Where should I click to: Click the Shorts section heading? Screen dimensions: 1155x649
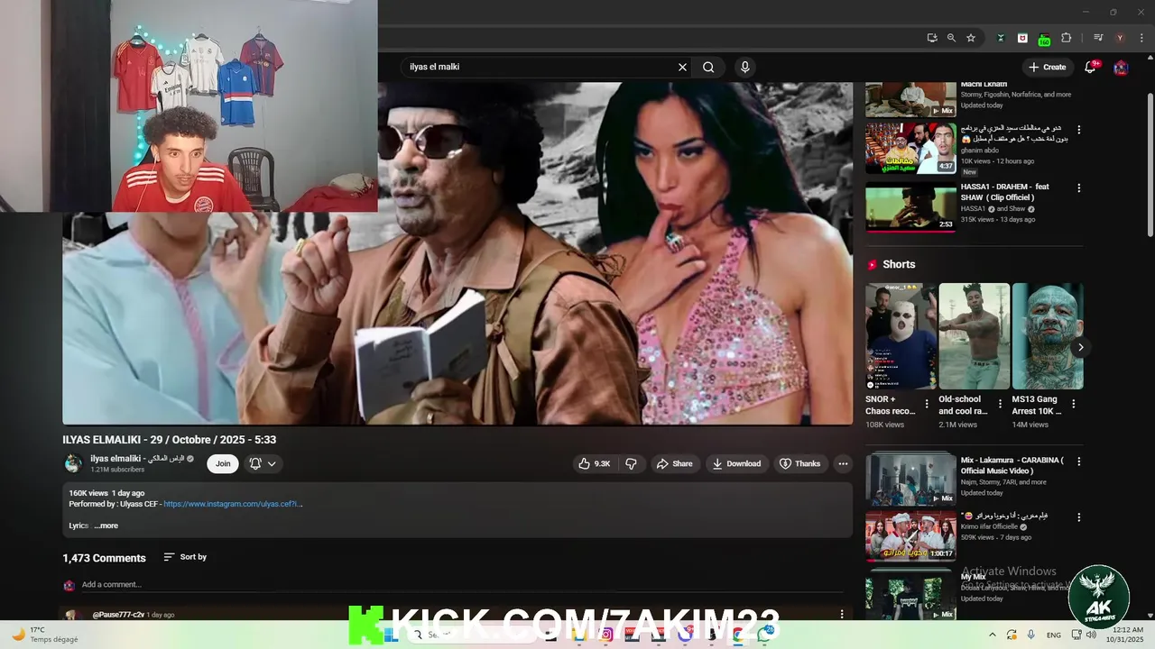(899, 264)
